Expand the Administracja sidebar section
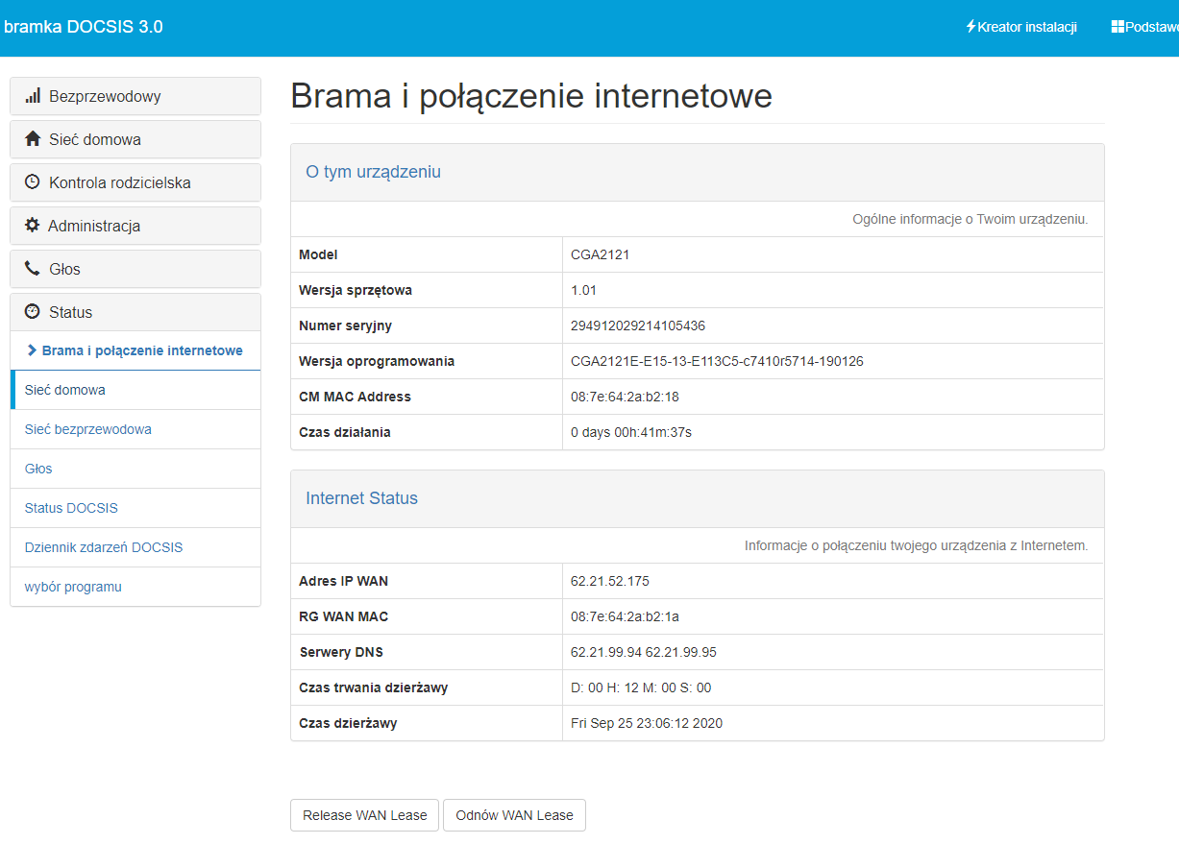The height and width of the screenshot is (844, 1179). [135, 226]
